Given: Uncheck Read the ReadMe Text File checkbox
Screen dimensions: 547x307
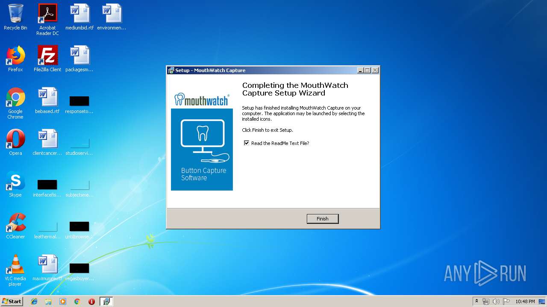Looking at the screenshot, I should point(247,143).
